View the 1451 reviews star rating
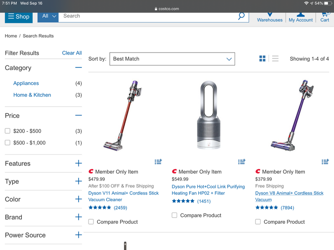 click(191, 201)
